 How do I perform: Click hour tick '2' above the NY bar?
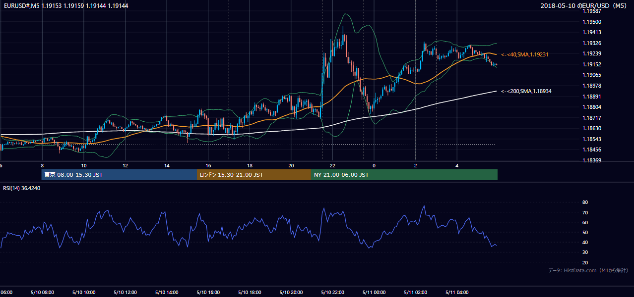416,166
